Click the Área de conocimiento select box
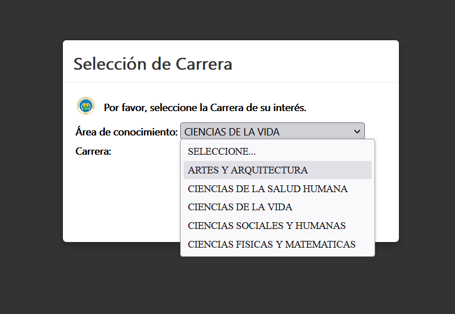The width and height of the screenshot is (455, 314). [x=272, y=131]
